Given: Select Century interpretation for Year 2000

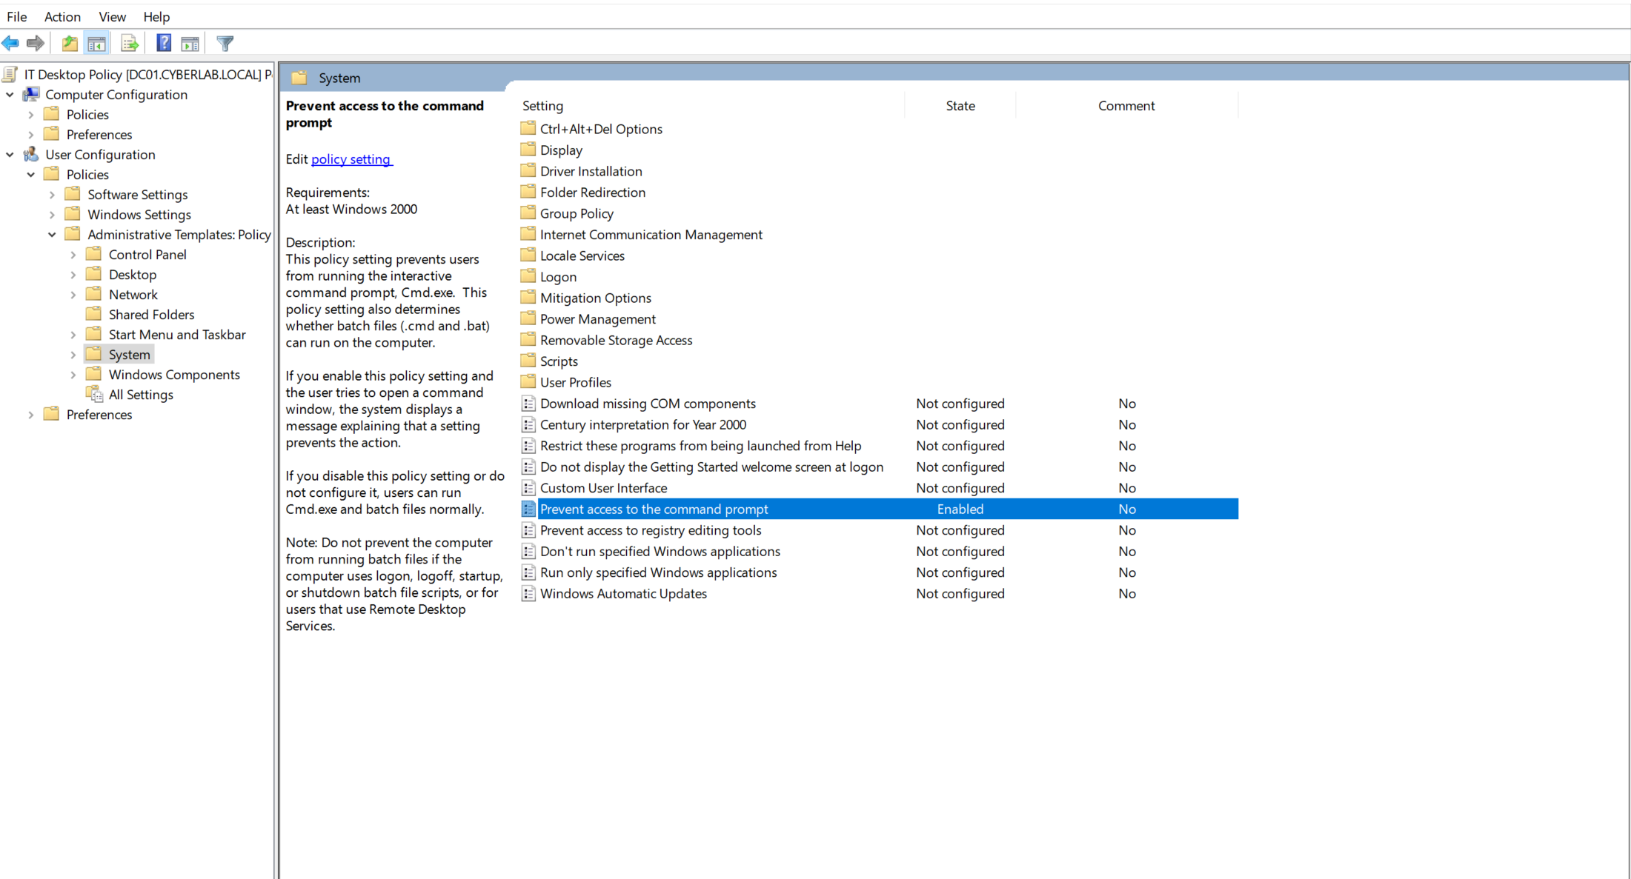Looking at the screenshot, I should 643,424.
